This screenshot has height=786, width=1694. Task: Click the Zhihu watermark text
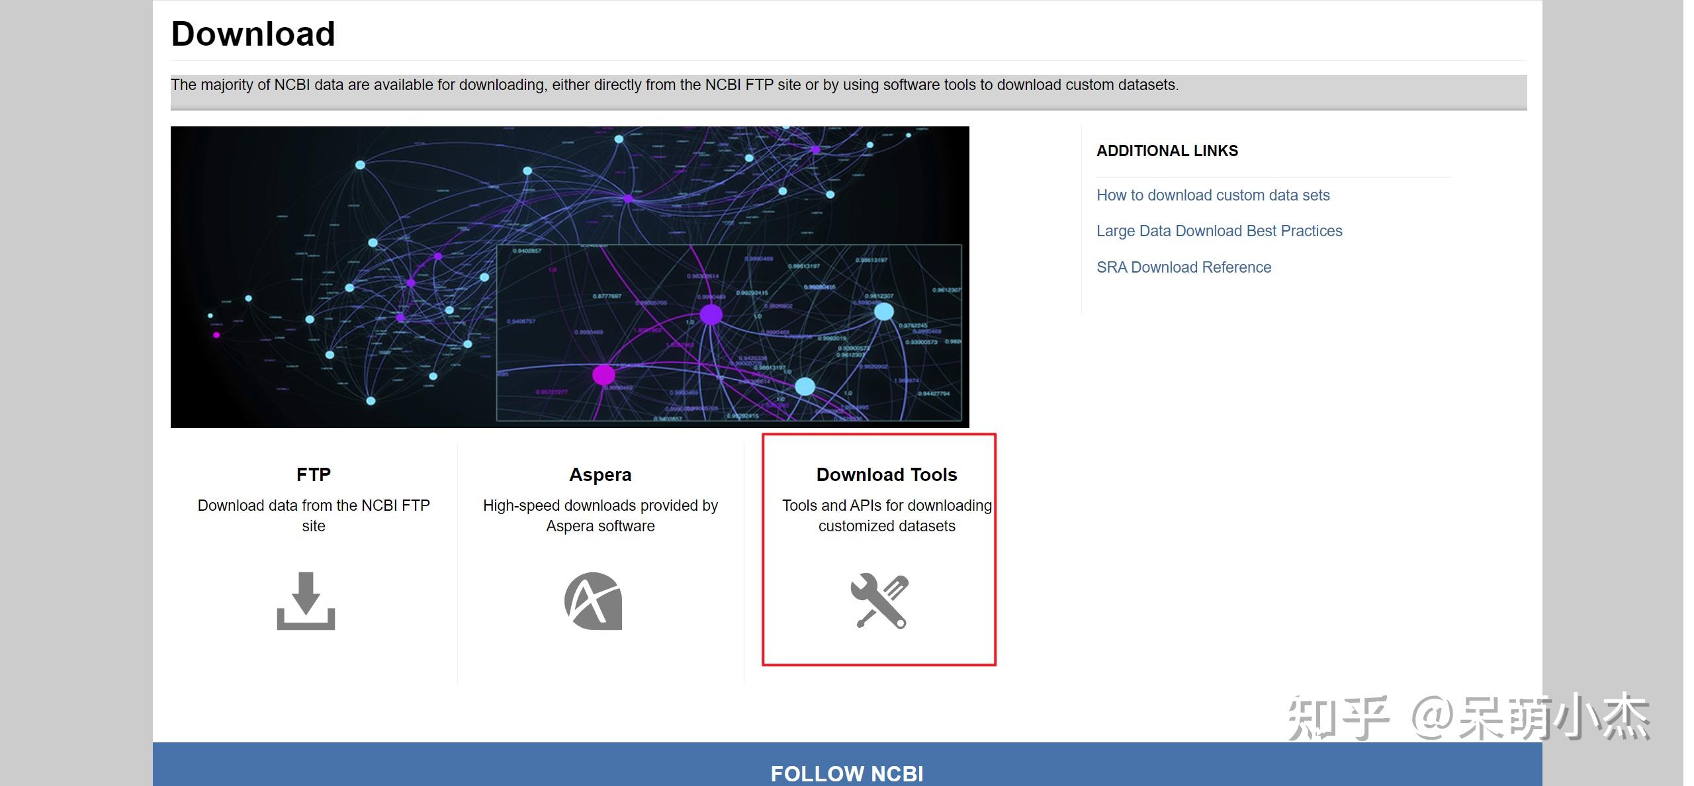click(x=1468, y=717)
